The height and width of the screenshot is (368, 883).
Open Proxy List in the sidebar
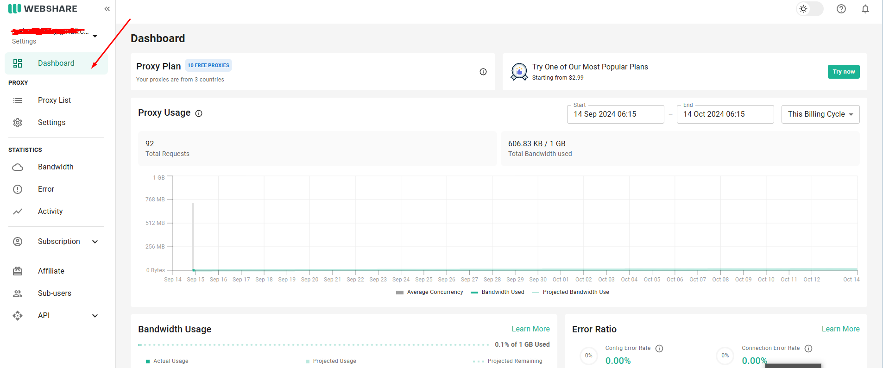[x=54, y=100]
